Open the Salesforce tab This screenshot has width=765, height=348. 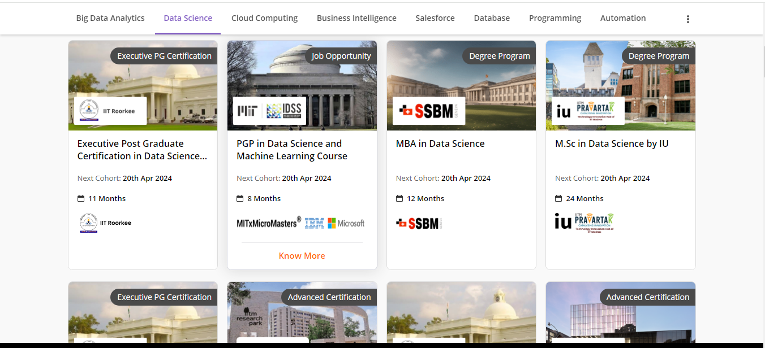(435, 18)
